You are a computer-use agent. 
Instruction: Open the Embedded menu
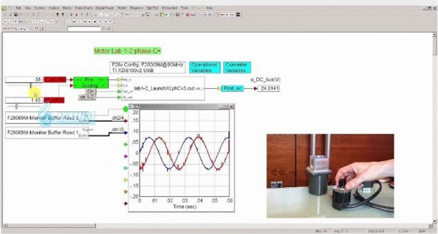click(170, 8)
